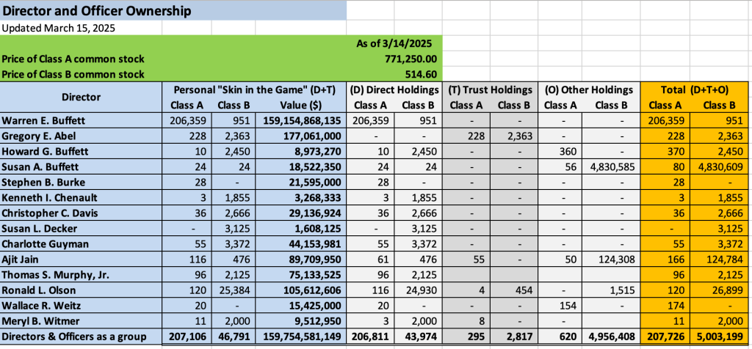Click the "Susan A. Buffett" name cell

(81, 166)
